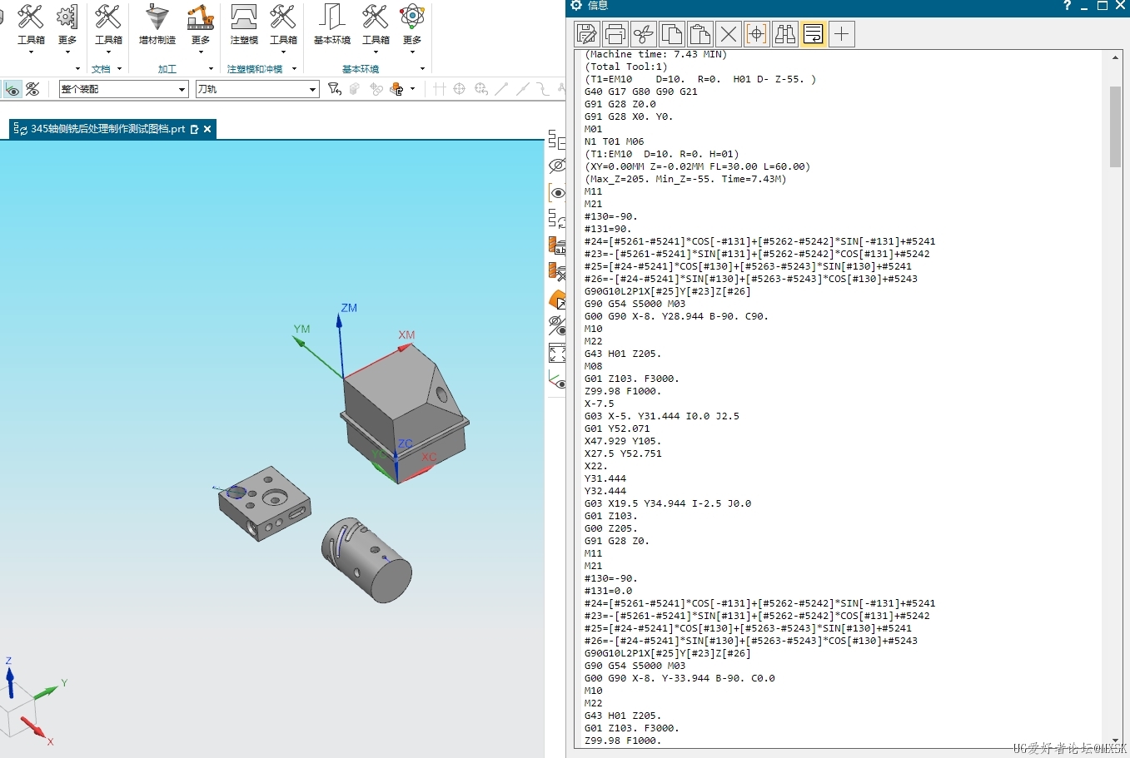Click the Information window scroll down arrow

click(x=1115, y=741)
